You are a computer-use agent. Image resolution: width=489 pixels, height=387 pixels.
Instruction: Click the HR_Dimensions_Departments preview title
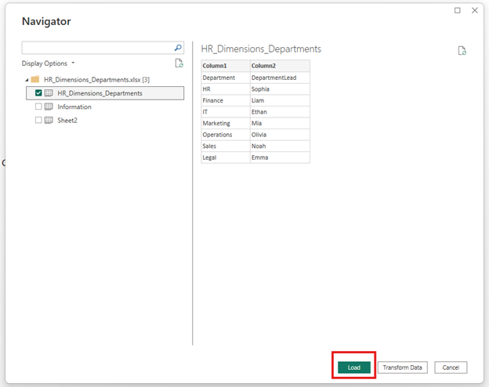point(261,49)
